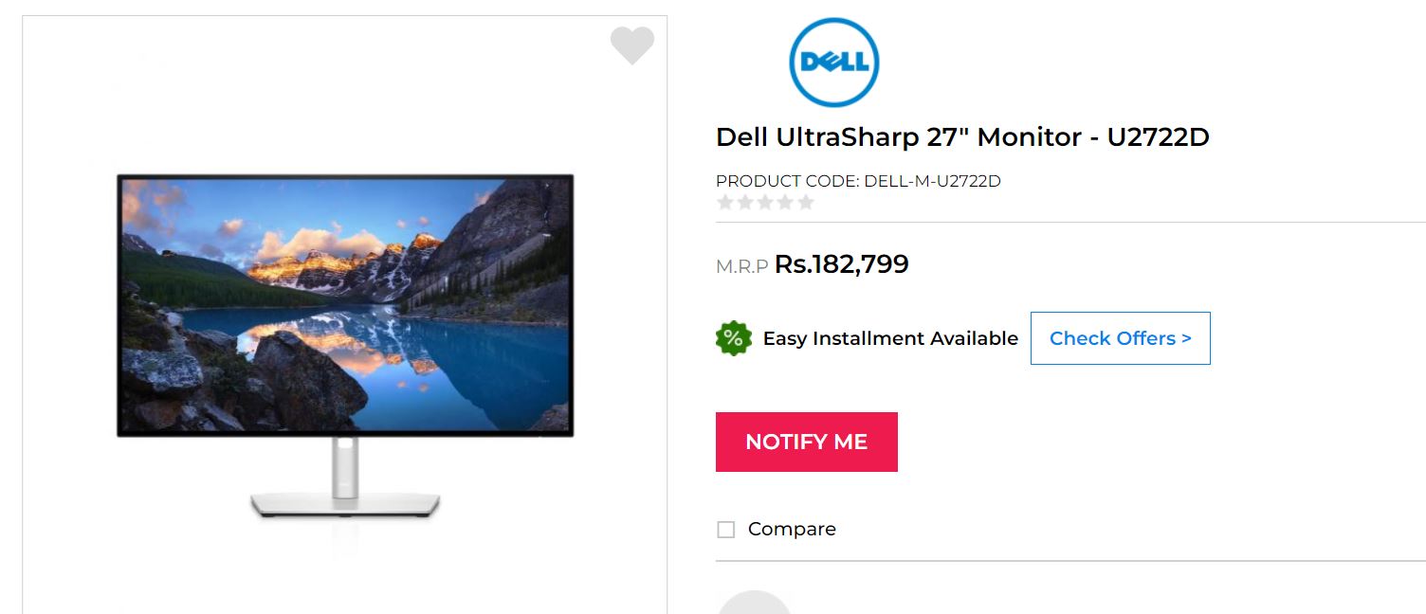Open Dell UltraSharp 27" Monitor title
Viewport: 1426px width, 614px height.
[x=962, y=136]
